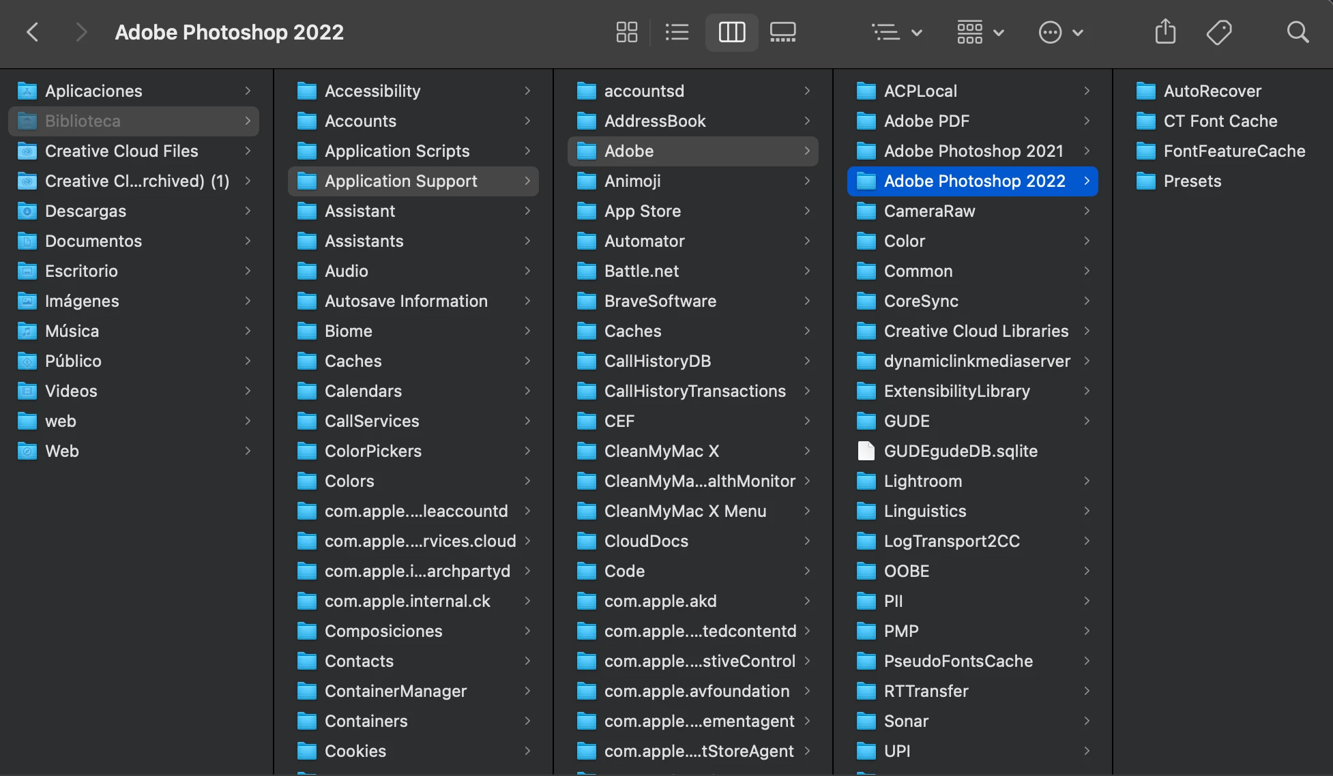Select the Battle.net folder
1333x776 pixels.
[x=641, y=271]
